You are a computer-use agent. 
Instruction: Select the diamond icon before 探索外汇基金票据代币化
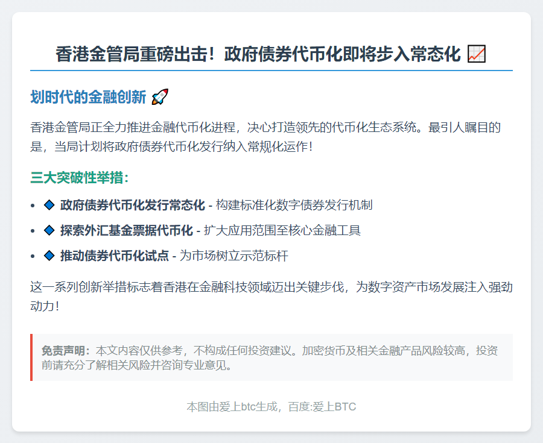(x=50, y=230)
